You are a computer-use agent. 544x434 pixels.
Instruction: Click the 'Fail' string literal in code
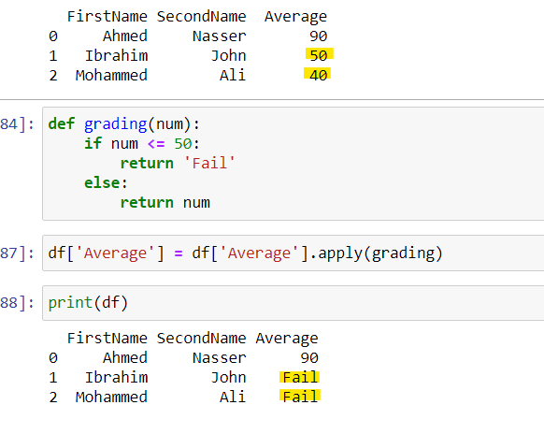(x=209, y=163)
